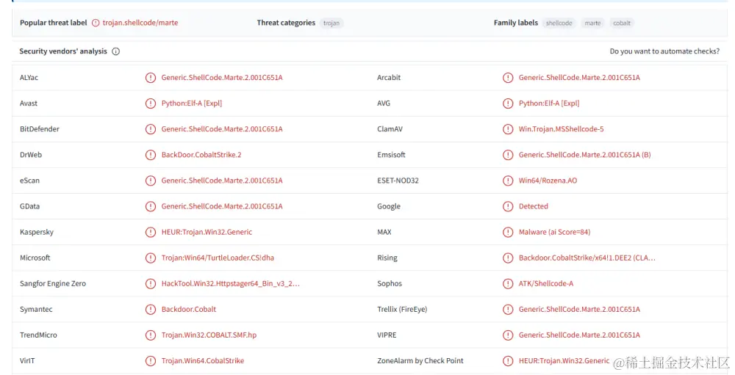Click the ESET-NOD32 vendor name

pos(398,181)
